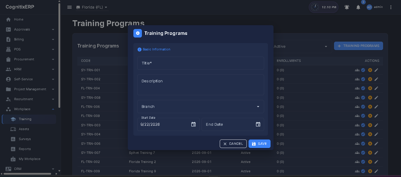
Task: Click blue check icon for SY-TRN-003
Action: point(363,125)
